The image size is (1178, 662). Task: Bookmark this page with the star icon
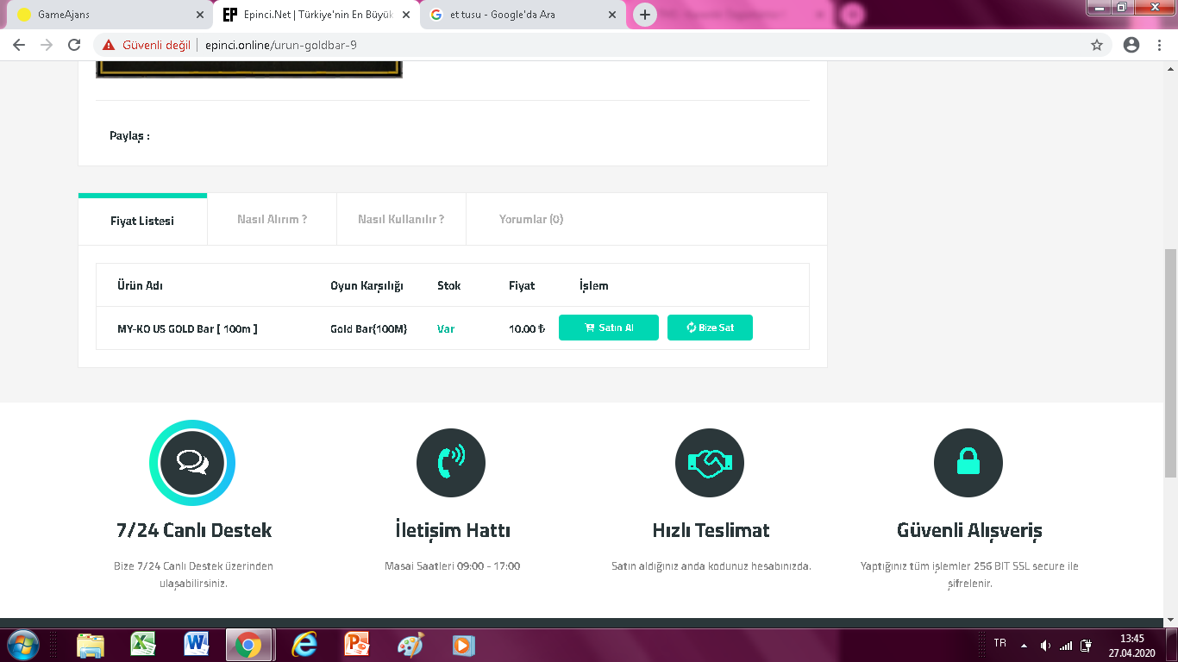(1097, 45)
